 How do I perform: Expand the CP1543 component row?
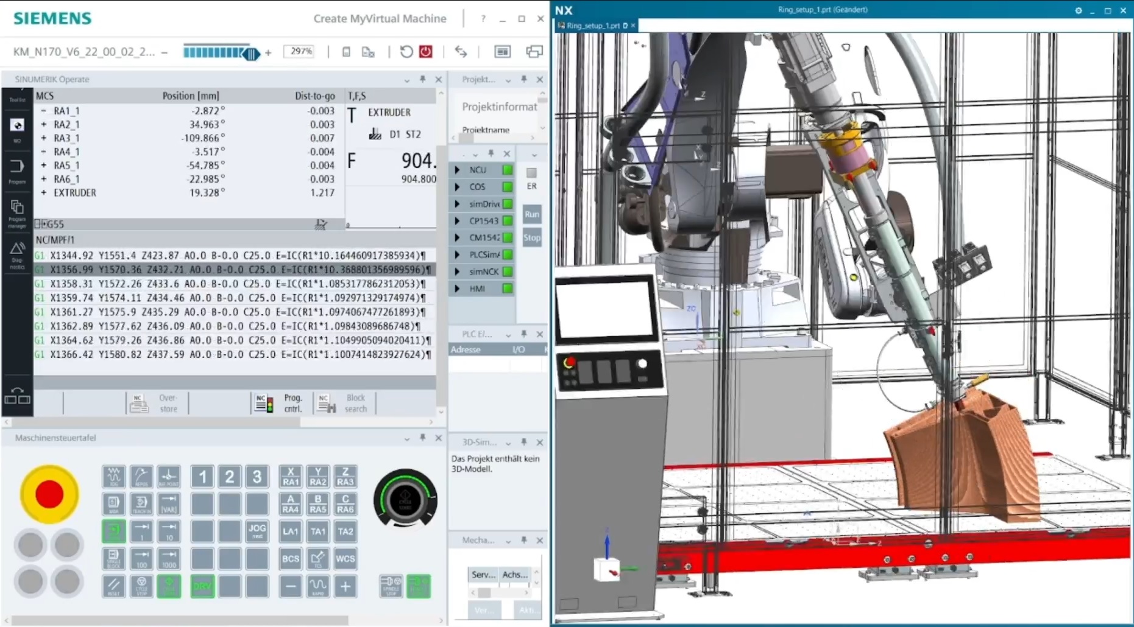[x=458, y=221]
